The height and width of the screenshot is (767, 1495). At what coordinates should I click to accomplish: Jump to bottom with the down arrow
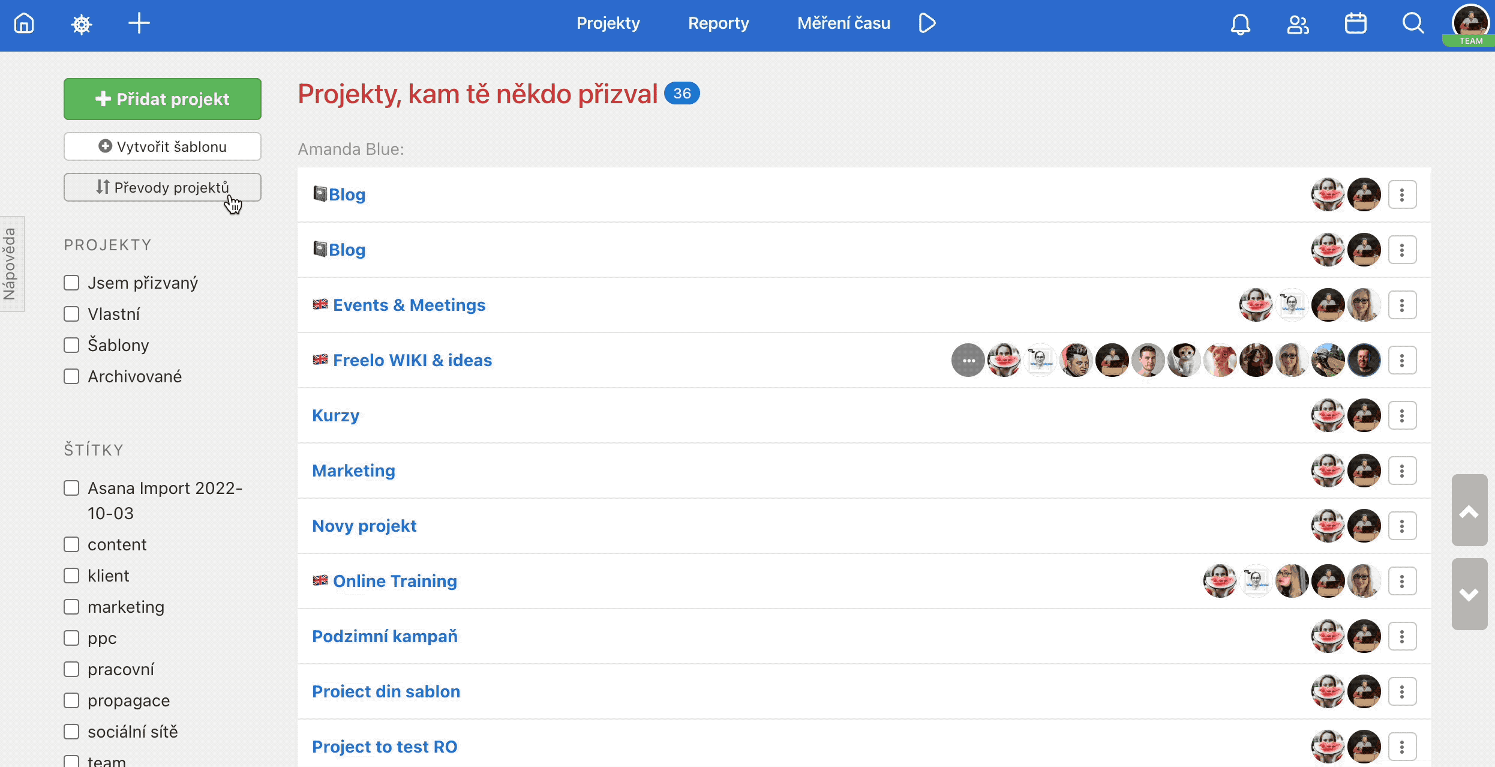(1469, 594)
